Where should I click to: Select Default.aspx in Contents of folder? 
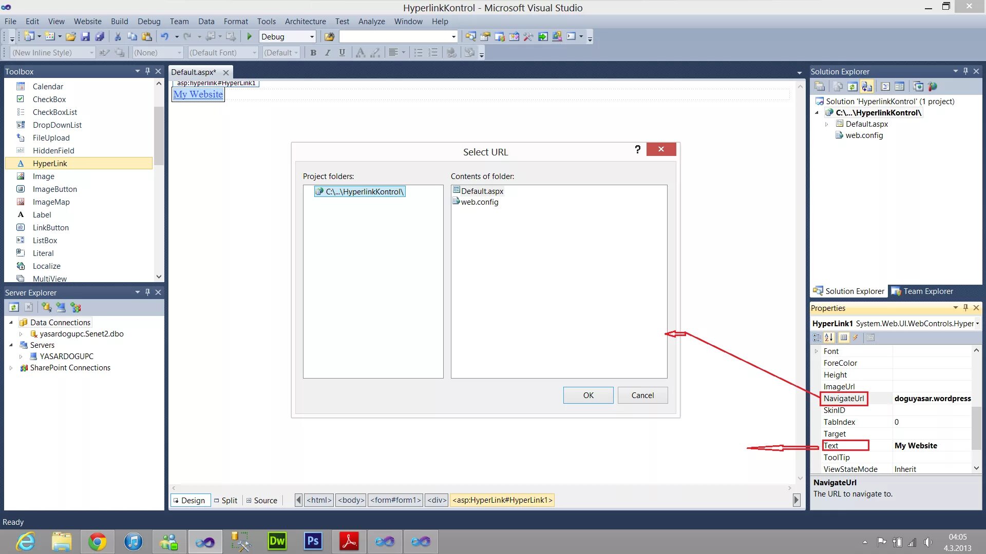click(x=482, y=191)
